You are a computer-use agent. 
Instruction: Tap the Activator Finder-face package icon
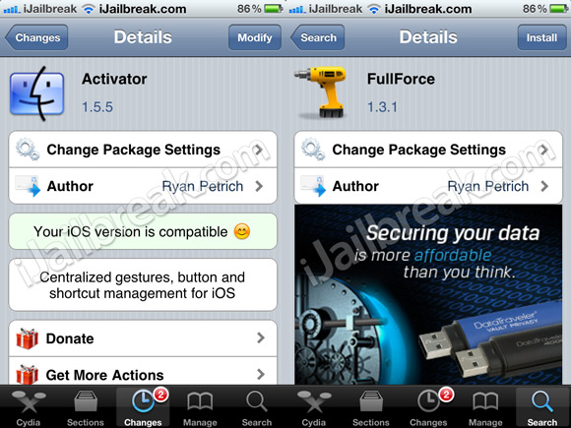tap(37, 93)
